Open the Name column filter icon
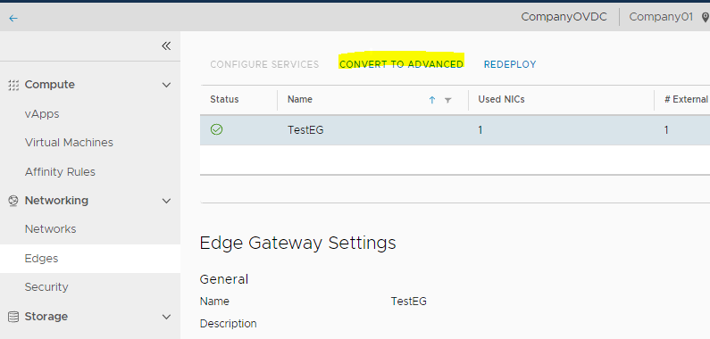710x339 pixels. (447, 100)
